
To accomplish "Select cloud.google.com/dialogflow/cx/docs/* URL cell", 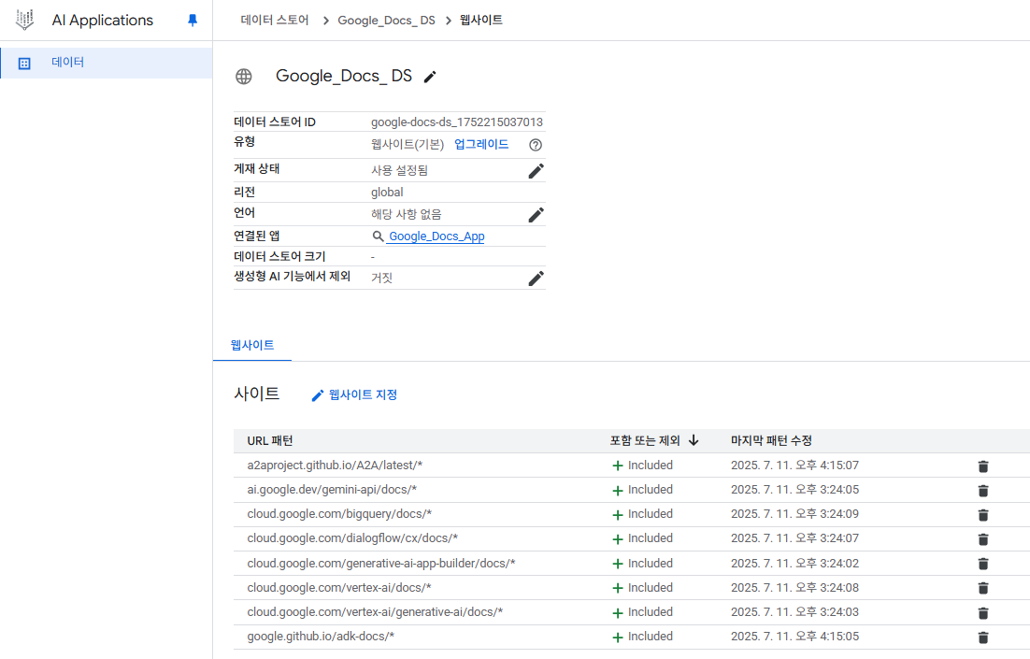I will point(352,538).
